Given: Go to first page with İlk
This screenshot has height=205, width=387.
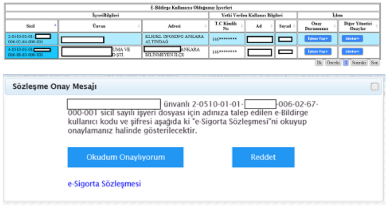Looking at the screenshot, I should (319, 63).
